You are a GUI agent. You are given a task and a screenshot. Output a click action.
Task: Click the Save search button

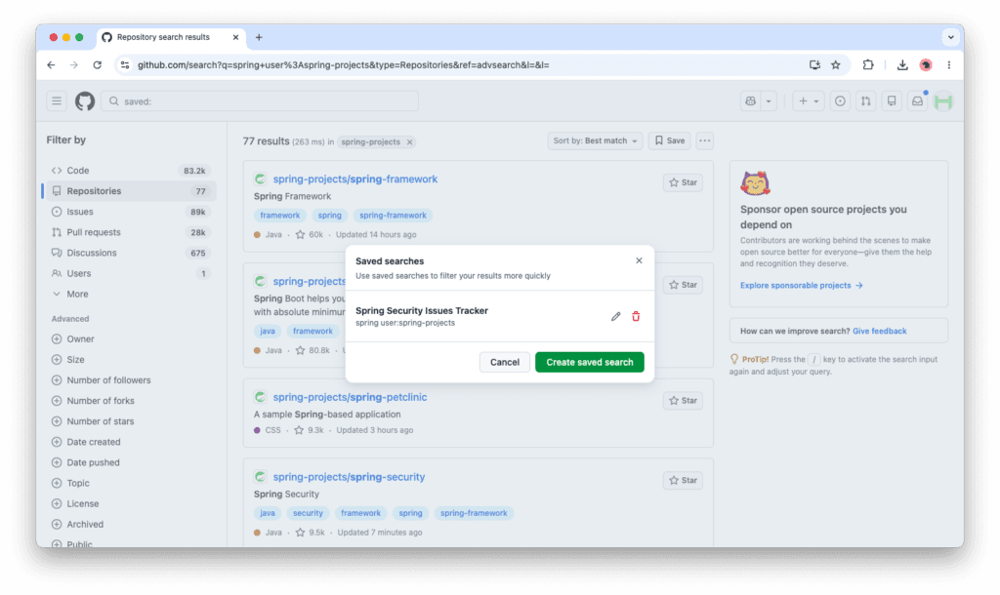670,140
